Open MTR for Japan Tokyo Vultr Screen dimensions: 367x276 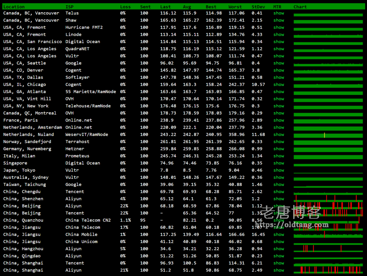[x=278, y=170]
